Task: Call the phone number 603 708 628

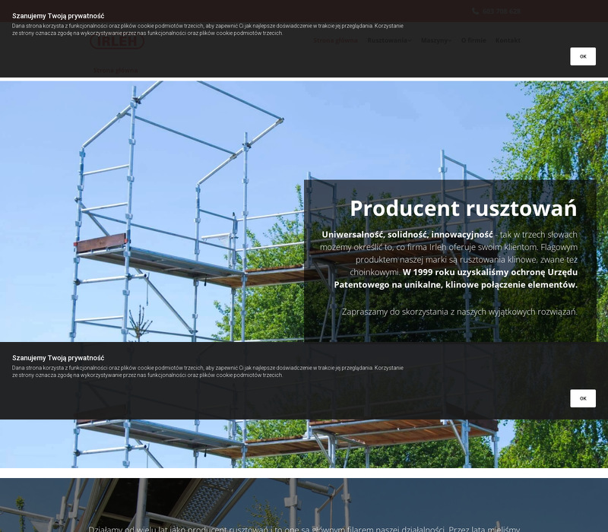Action: (501, 11)
